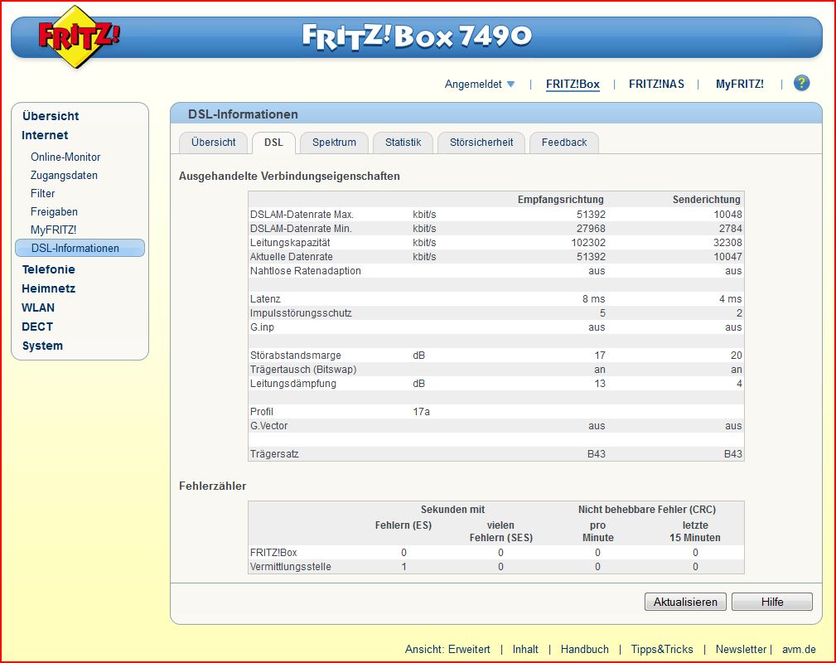
Task: Open the help question mark icon
Action: (801, 83)
